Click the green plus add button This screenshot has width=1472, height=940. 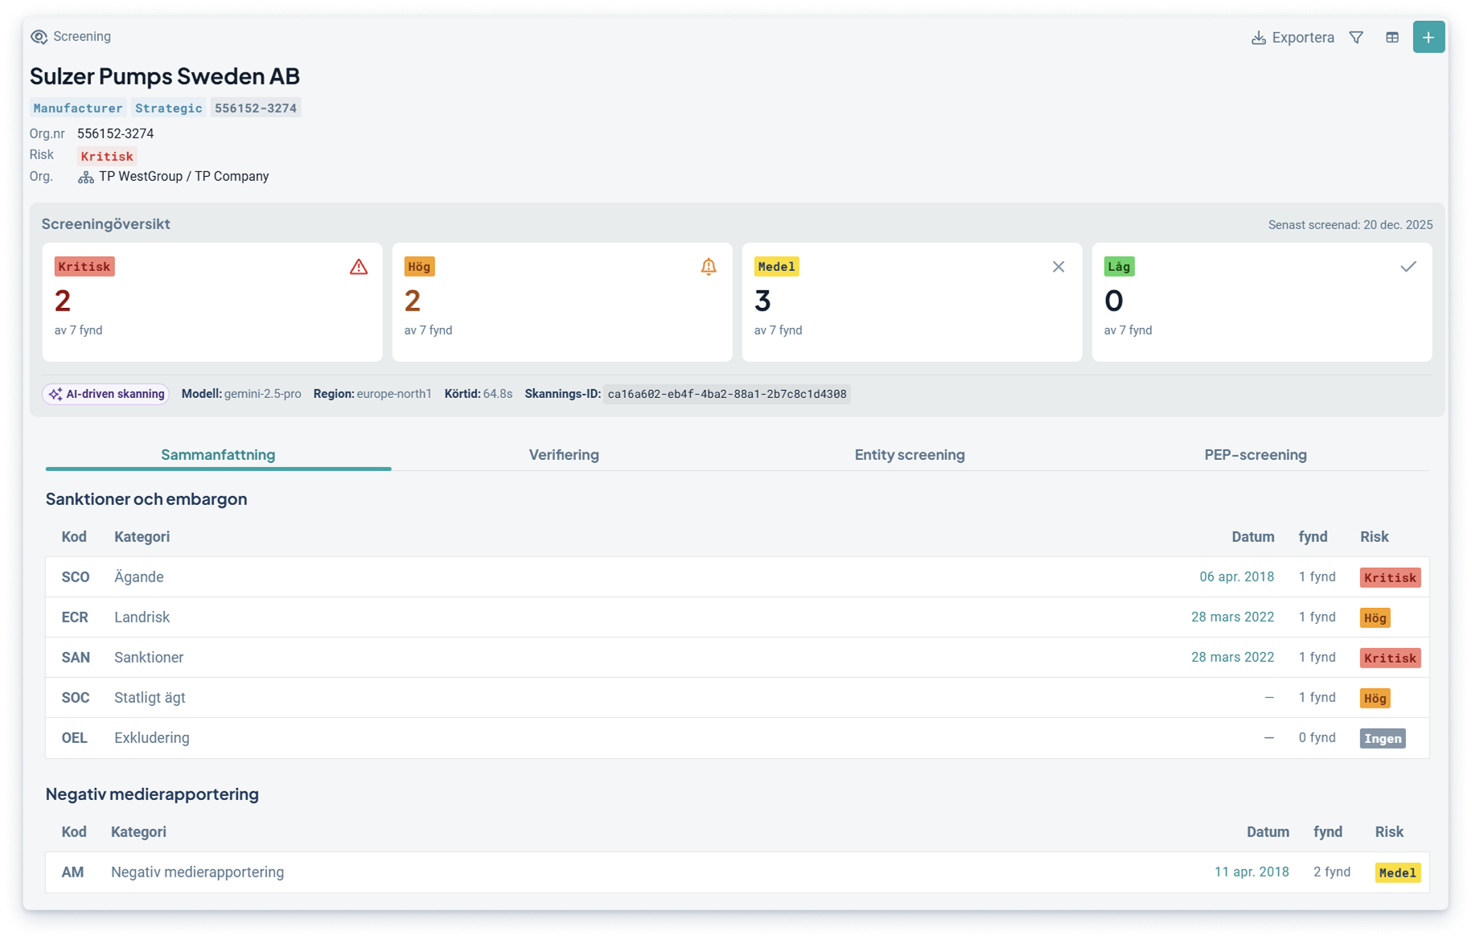click(1429, 37)
